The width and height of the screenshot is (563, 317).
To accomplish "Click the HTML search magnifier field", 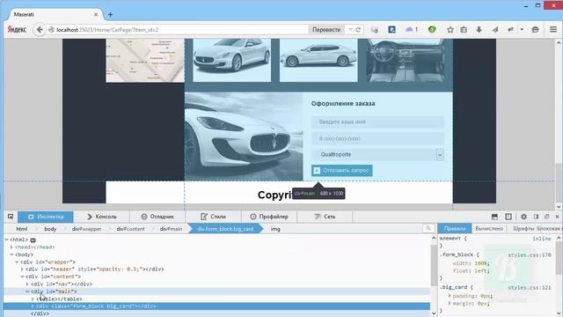I will [428, 229].
